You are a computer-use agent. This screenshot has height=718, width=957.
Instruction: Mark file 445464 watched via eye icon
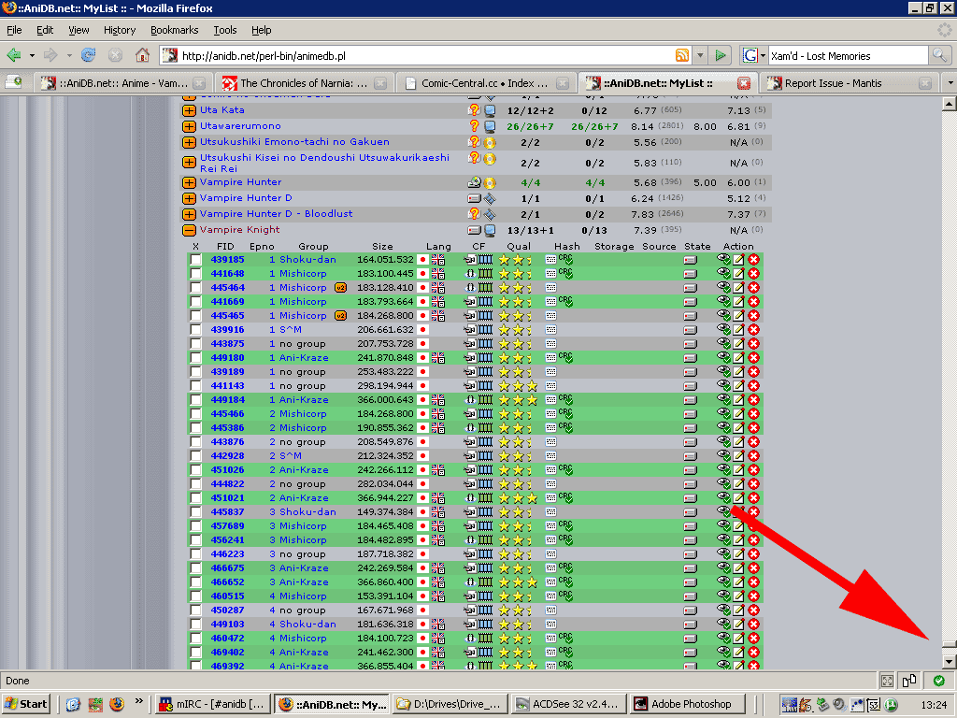coord(723,288)
